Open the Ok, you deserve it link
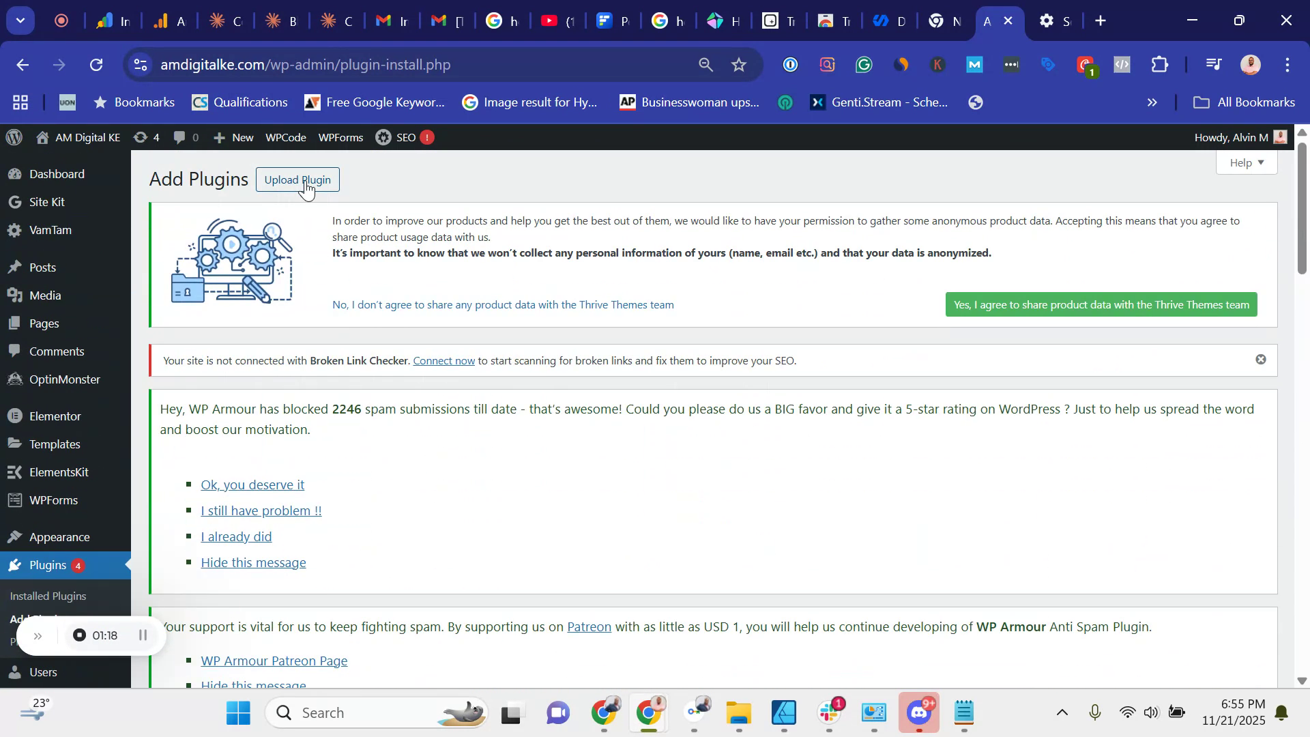 [252, 484]
